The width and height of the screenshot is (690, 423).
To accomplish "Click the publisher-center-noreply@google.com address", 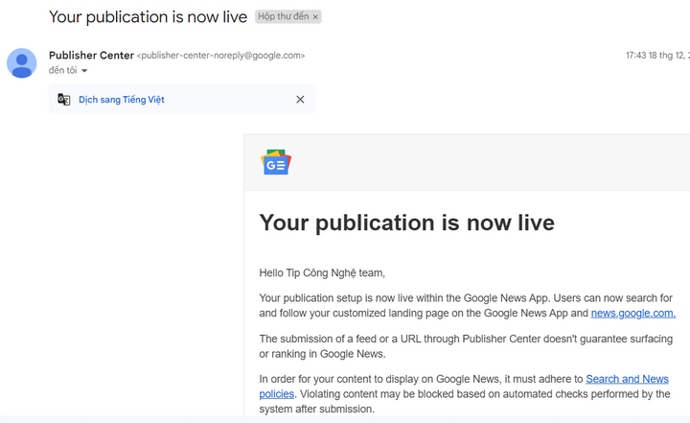I will [221, 56].
